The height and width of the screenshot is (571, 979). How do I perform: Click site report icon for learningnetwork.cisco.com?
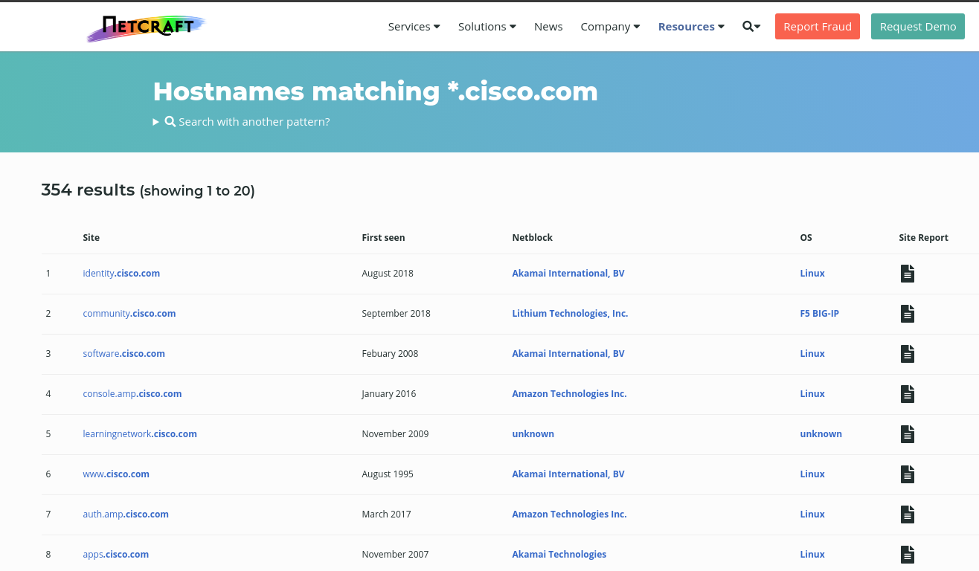pos(907,434)
